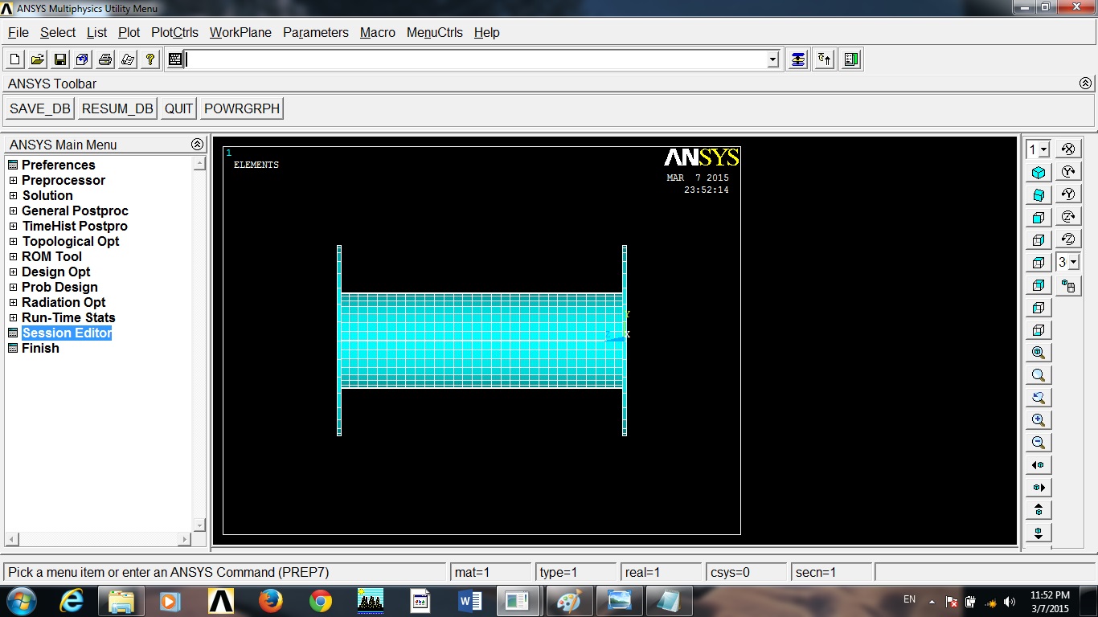
Task: Click the SAVE_DB button
Action: point(40,108)
